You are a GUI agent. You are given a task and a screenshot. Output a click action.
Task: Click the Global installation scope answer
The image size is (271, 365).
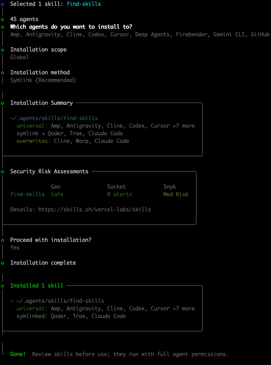[x=20, y=57]
